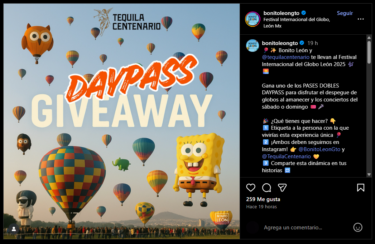Click bonitoleongto username in the header
Image resolution: width=375 pixels, height=244 pixels.
pos(281,13)
